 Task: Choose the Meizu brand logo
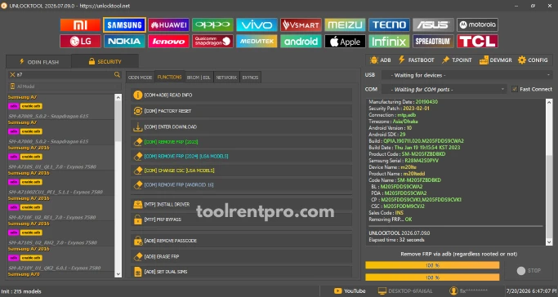(x=346, y=24)
